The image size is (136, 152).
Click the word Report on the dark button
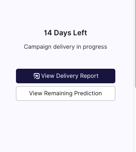click(89, 76)
